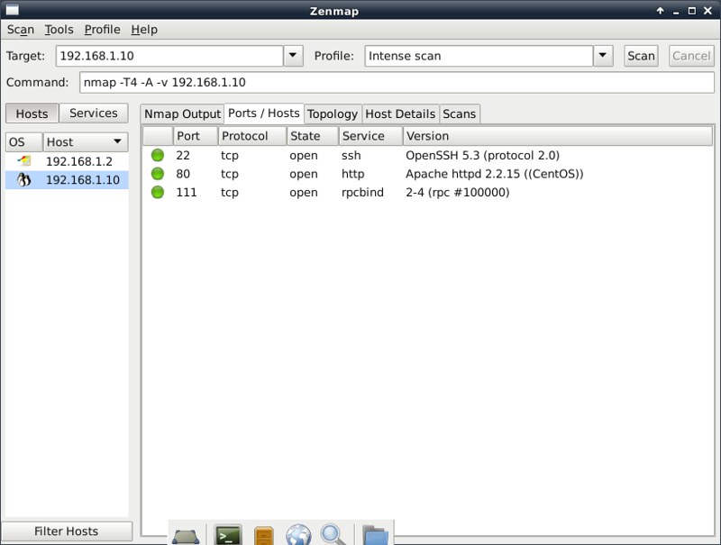
Task: Launch the web browser globe icon
Action: coord(298,534)
